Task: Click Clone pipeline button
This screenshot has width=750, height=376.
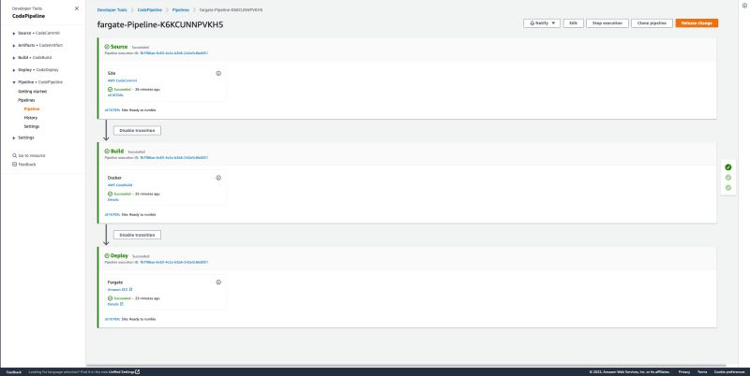Action: point(652,22)
